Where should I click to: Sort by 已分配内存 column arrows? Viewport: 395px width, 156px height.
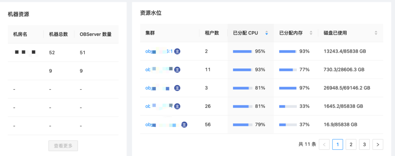311,33
